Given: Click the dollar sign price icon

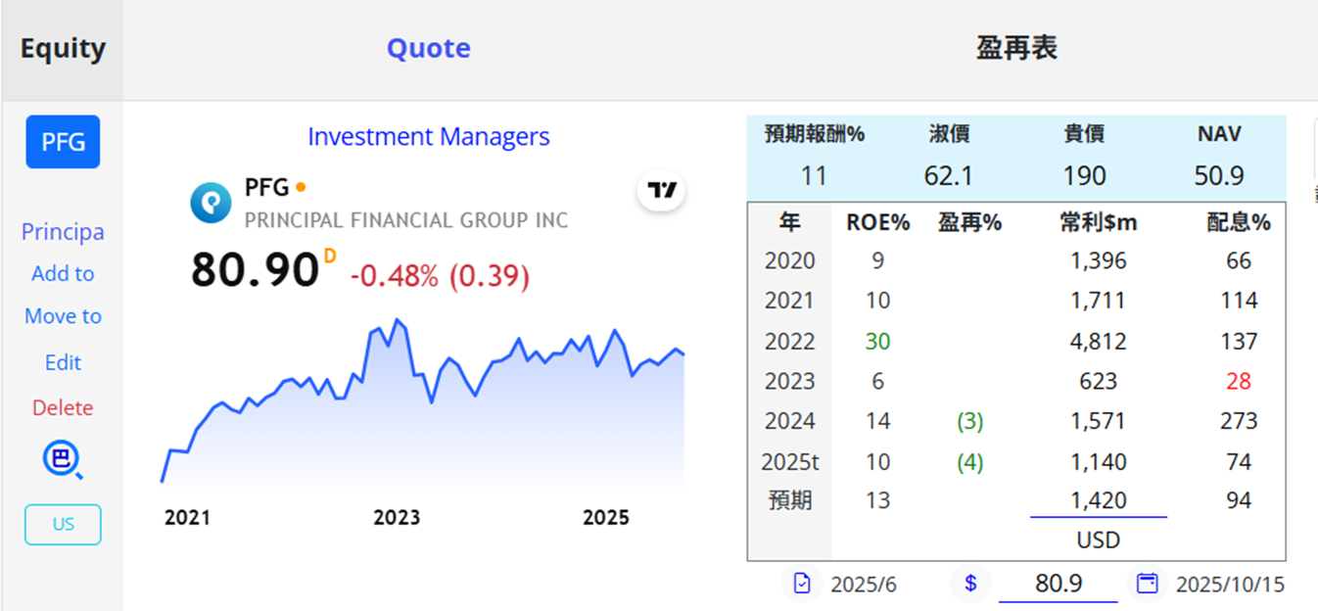Looking at the screenshot, I should click(970, 584).
